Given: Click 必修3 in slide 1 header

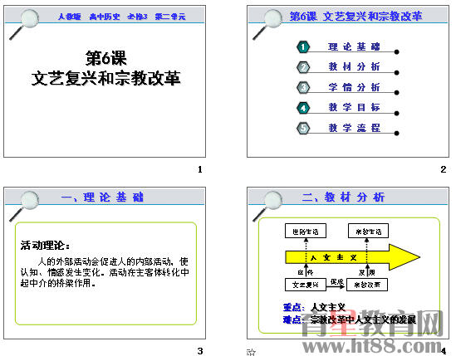Looking at the screenshot, I should pyautogui.click(x=137, y=17).
